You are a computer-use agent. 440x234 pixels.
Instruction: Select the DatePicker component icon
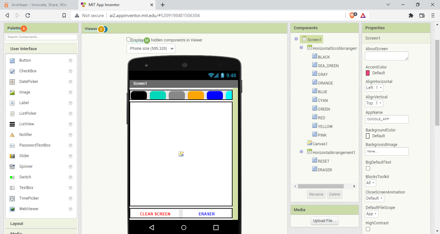pos(12,82)
